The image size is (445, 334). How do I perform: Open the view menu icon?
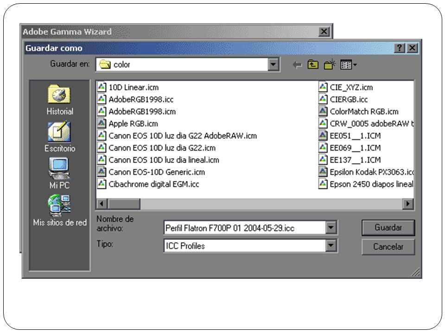(x=348, y=65)
